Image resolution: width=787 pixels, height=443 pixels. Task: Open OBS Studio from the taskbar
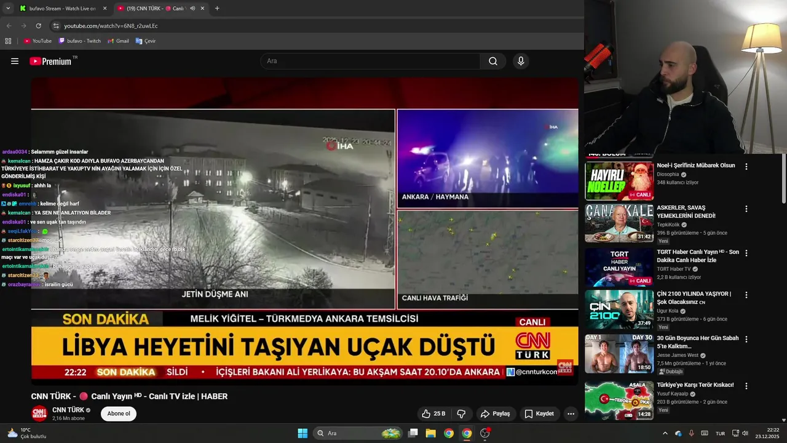484,433
